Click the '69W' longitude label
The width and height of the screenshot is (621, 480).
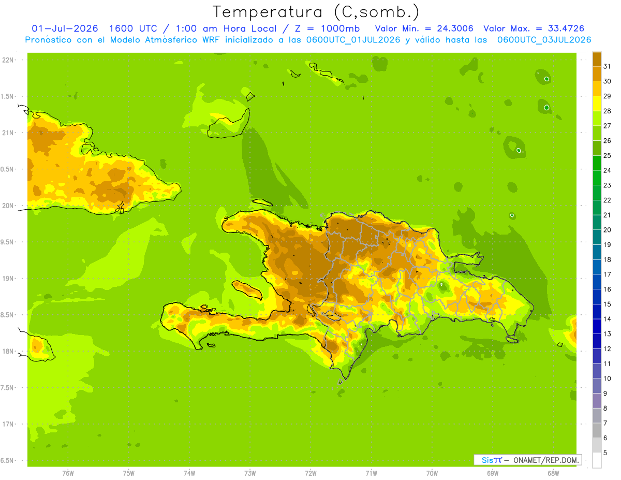pos(493,473)
